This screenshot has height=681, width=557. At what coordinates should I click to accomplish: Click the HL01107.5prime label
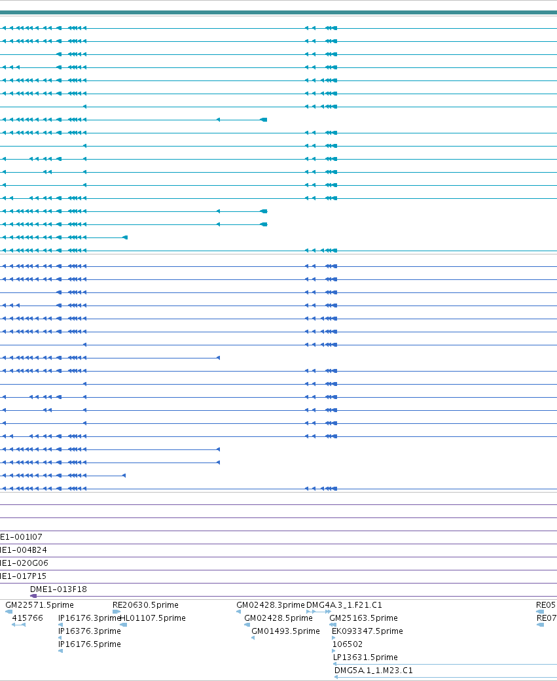tap(153, 618)
